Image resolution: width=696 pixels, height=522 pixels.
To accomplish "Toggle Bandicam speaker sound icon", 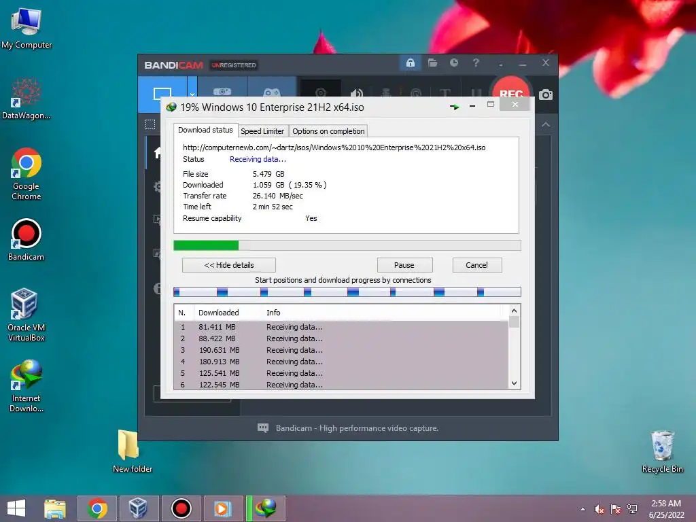I will pos(356,92).
